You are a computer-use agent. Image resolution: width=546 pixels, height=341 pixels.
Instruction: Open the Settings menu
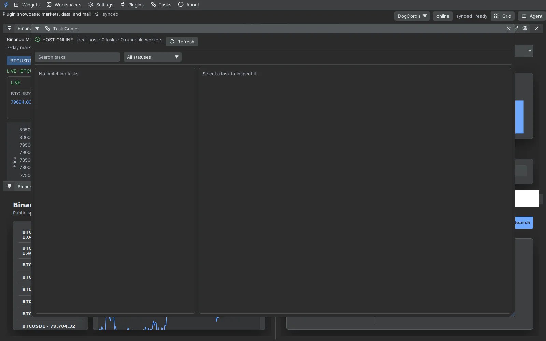(101, 5)
